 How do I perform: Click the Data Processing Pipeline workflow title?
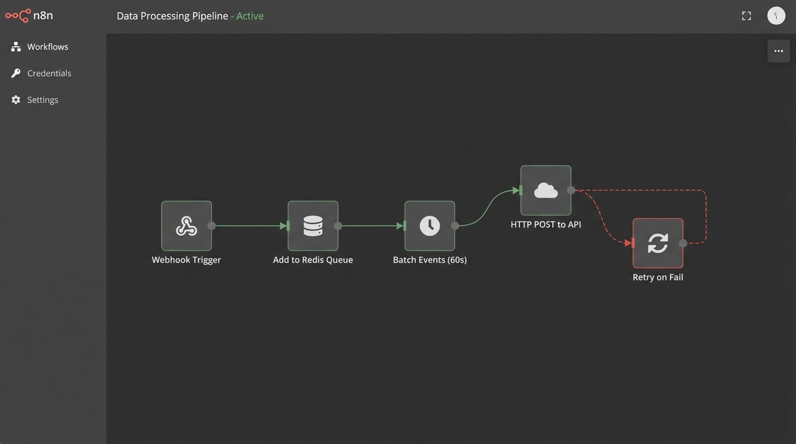pos(172,16)
